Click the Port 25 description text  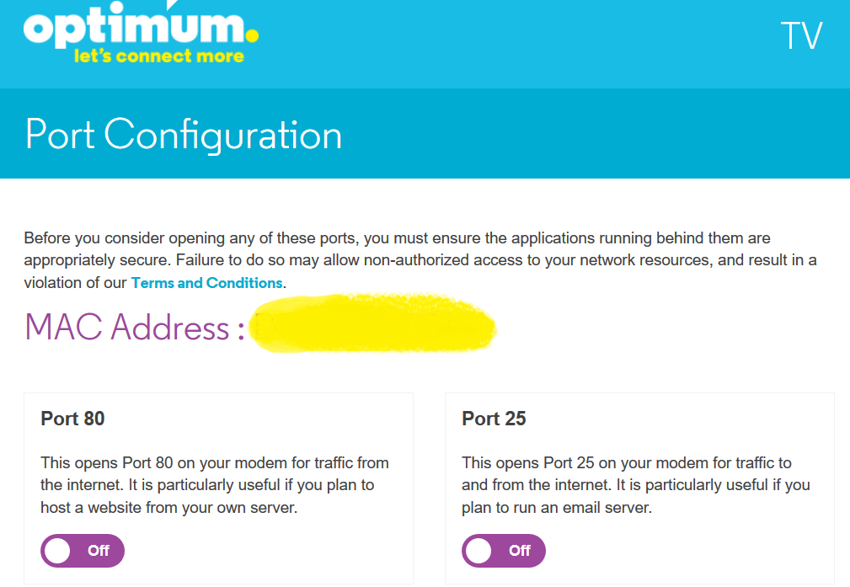[635, 485]
